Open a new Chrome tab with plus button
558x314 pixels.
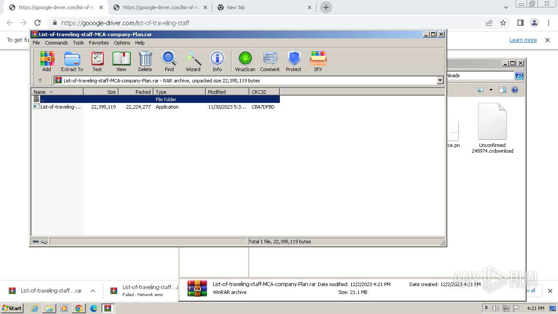tap(326, 7)
